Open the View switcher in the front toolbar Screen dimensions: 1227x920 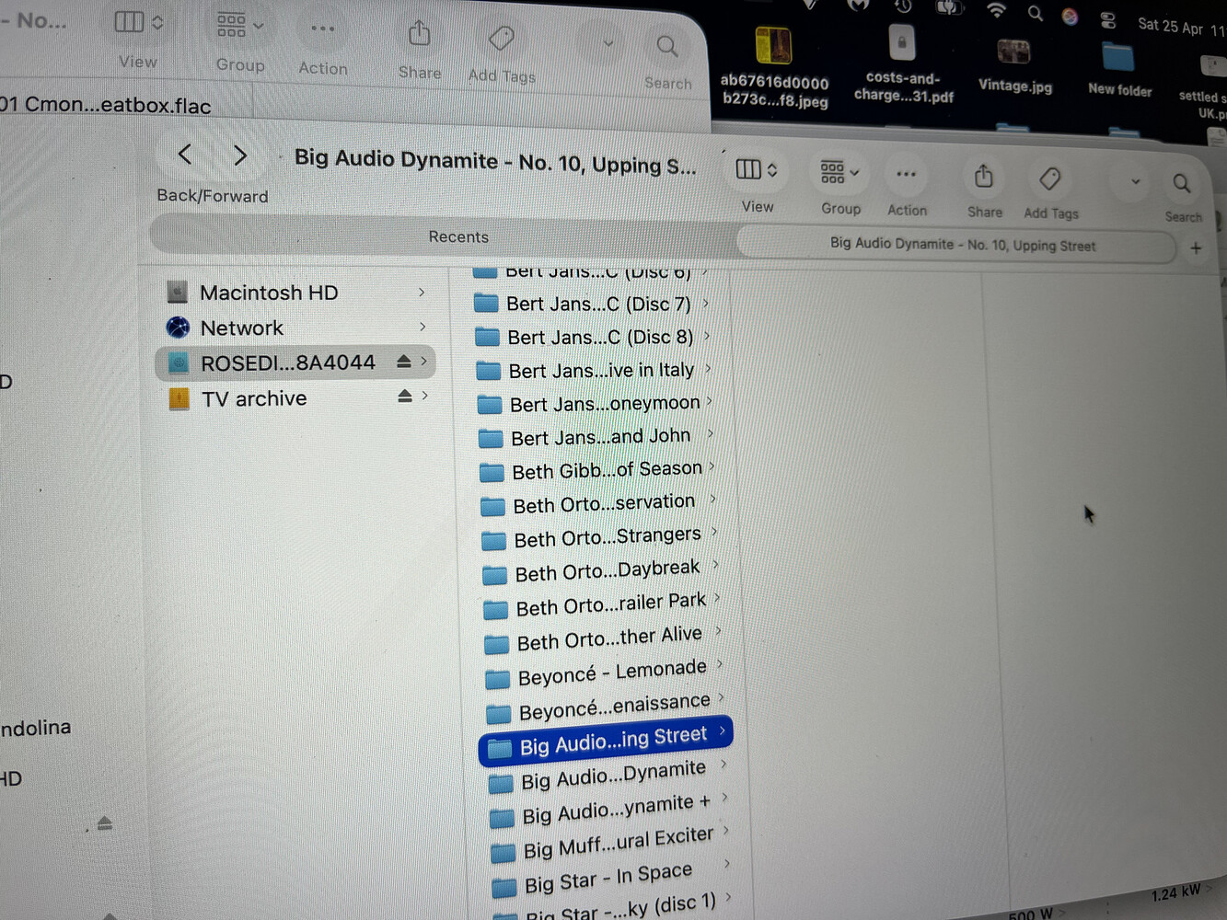[757, 170]
